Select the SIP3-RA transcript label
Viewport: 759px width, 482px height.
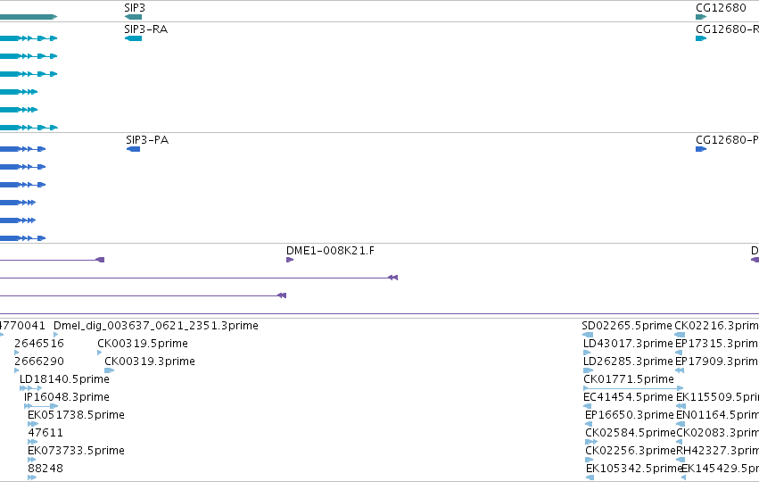[146, 29]
